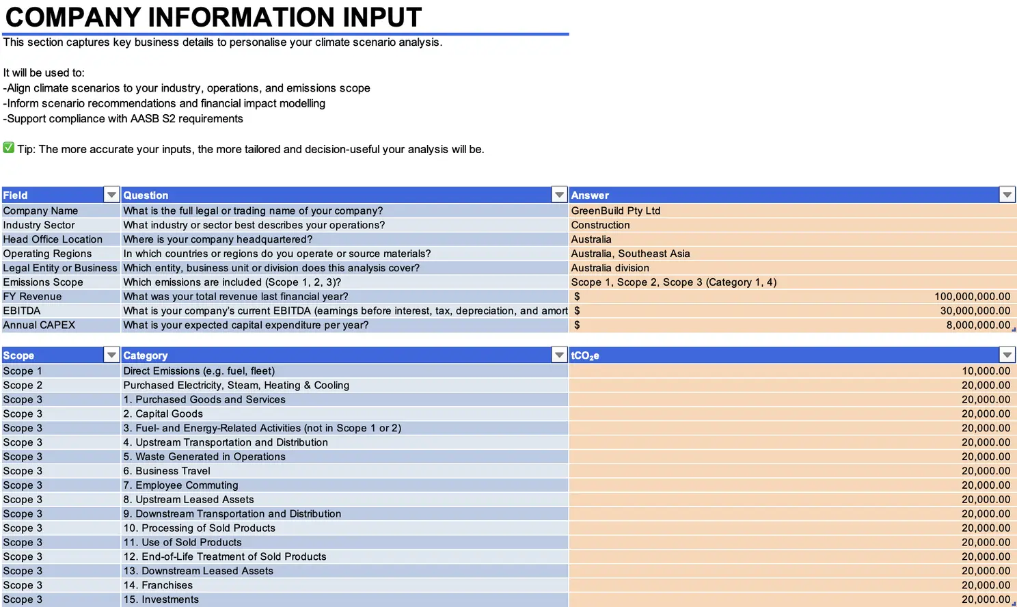Select the FY Revenue 100,000,000.00 cell

pyautogui.click(x=793, y=297)
